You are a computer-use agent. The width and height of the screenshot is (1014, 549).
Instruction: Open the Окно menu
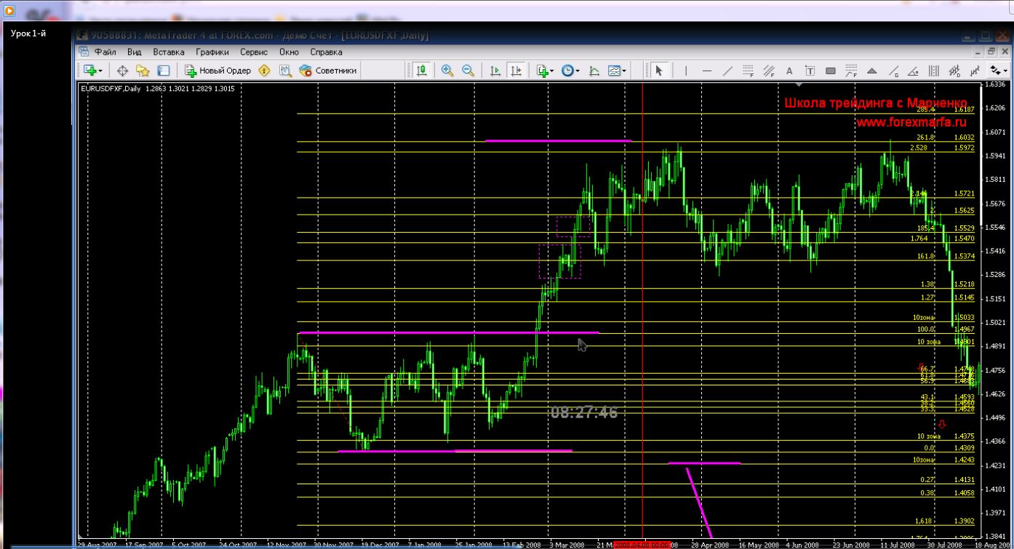tap(289, 52)
